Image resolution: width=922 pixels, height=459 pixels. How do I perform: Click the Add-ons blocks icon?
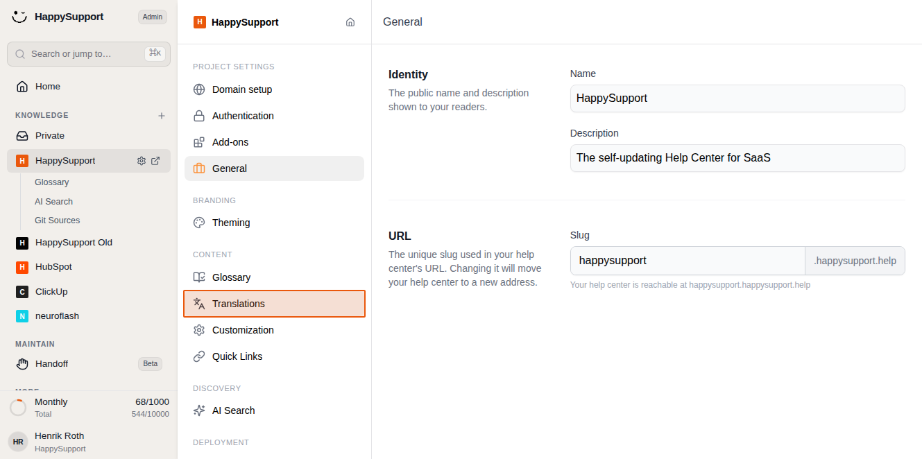(199, 142)
